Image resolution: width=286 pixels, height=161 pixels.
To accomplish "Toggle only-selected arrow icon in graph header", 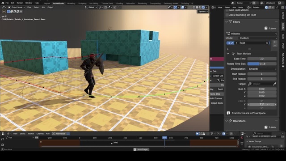I will click(198, 134).
